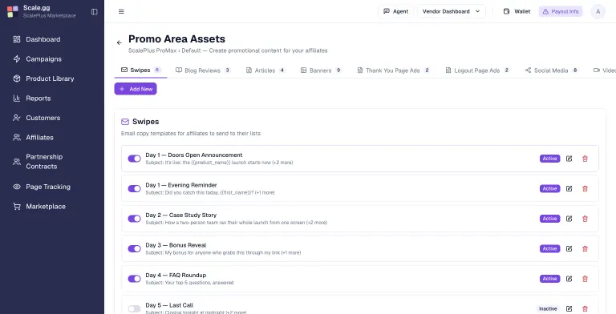Open the hamburger menu icon
The height and width of the screenshot is (314, 616).
tap(121, 11)
